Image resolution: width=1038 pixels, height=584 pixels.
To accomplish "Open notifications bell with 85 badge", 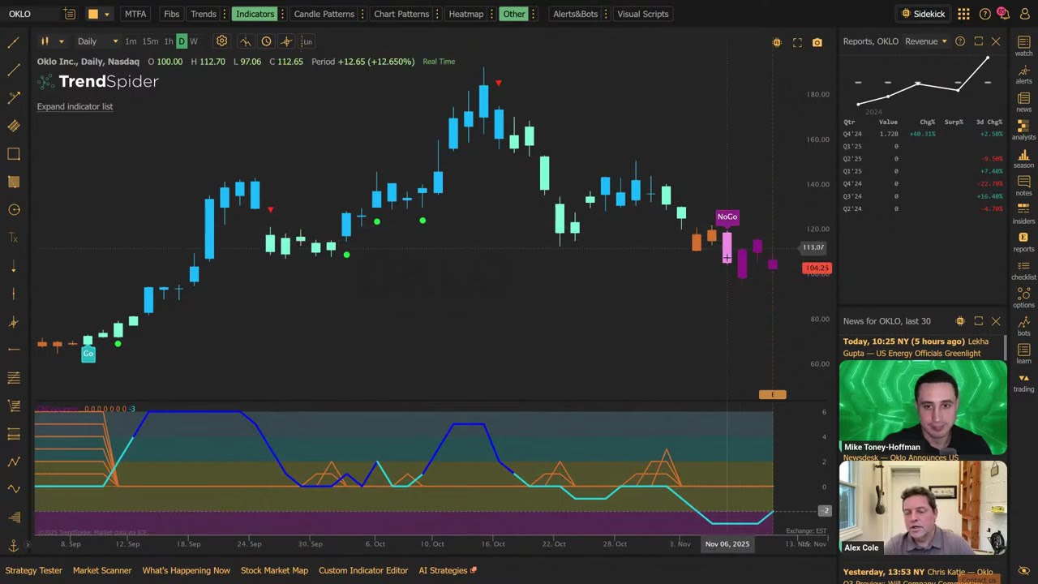I will tap(1002, 13).
